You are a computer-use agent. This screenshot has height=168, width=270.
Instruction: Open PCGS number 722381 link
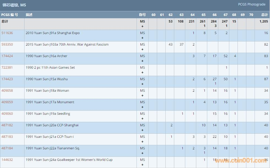pos(7,68)
